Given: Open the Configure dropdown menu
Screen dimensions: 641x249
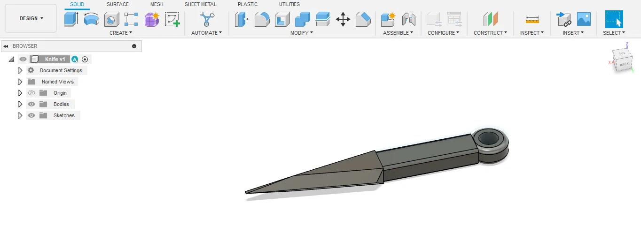Looking at the screenshot, I should click(444, 33).
